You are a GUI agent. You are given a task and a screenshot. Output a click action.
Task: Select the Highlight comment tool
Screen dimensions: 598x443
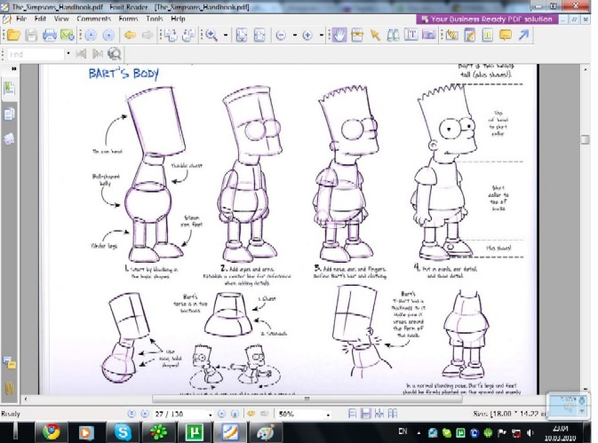pos(452,36)
